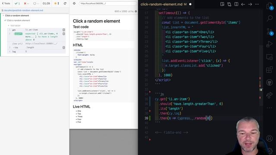Show additional activity bar views ellipsis
The height and width of the screenshot is (155, 276).
point(270,108)
